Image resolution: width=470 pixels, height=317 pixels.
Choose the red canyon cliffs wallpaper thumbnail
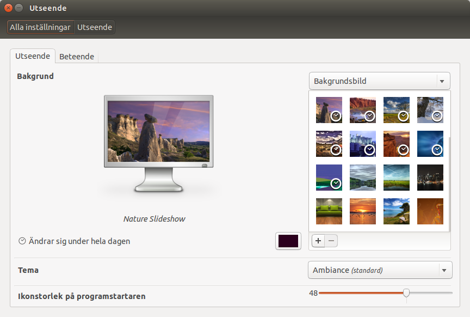click(363, 110)
